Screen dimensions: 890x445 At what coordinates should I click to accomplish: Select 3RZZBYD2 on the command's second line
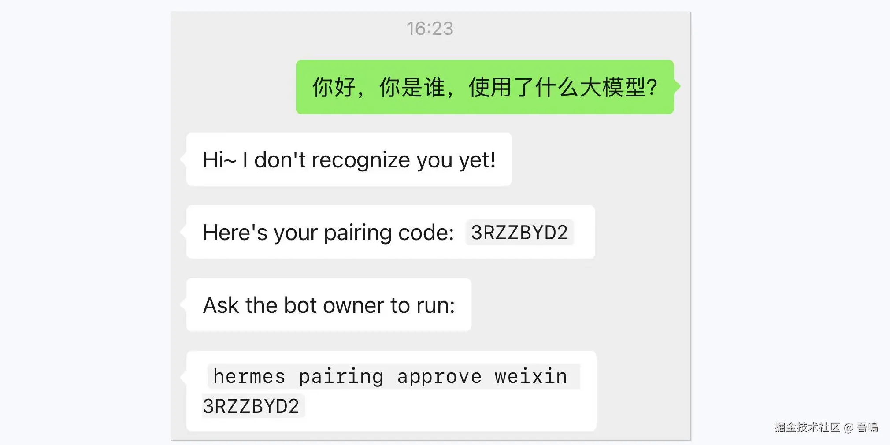click(251, 406)
